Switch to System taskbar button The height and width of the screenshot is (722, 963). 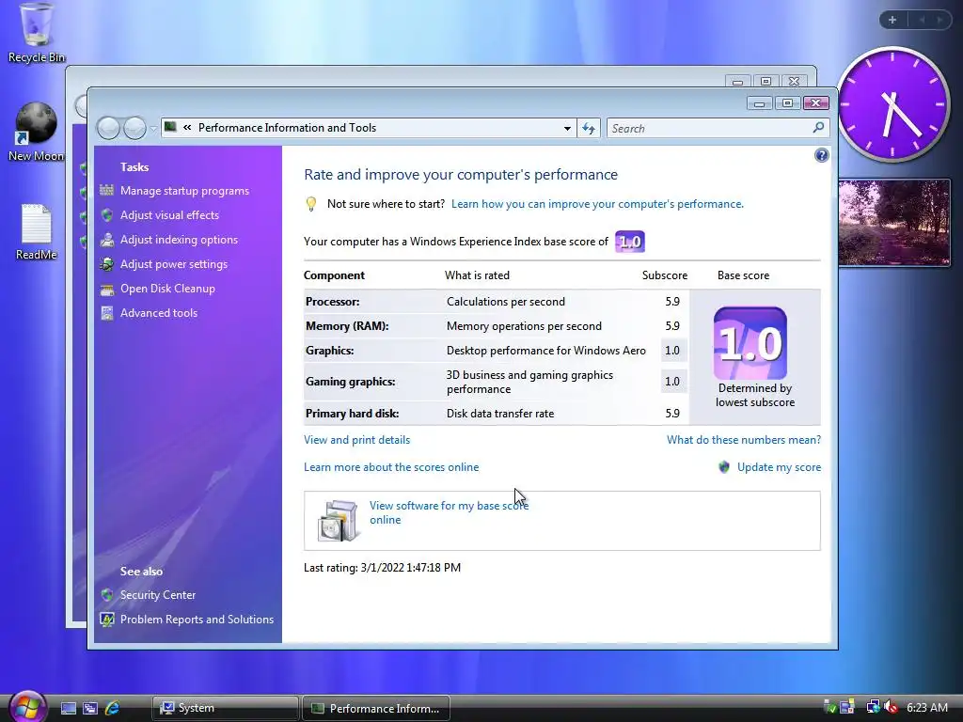(225, 708)
